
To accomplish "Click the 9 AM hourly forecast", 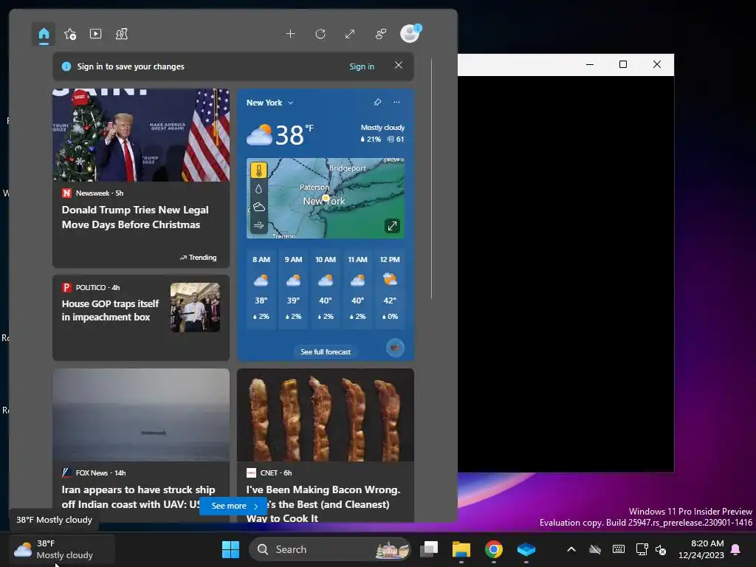I will pyautogui.click(x=293, y=288).
